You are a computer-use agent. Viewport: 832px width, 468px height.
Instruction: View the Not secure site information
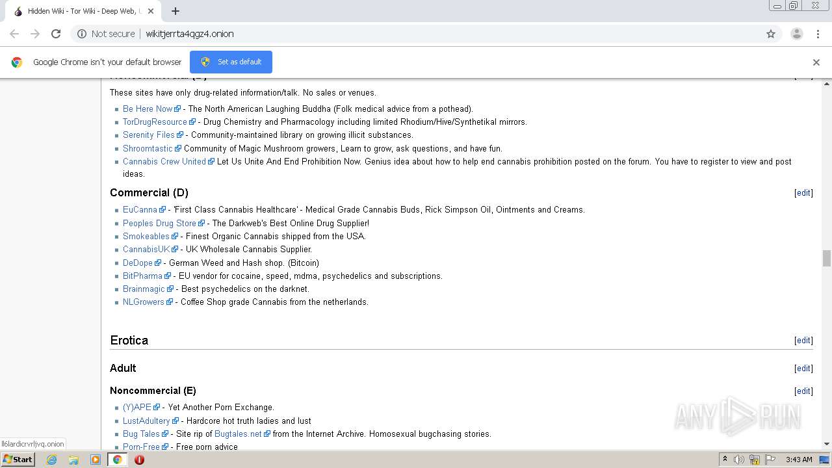106,34
